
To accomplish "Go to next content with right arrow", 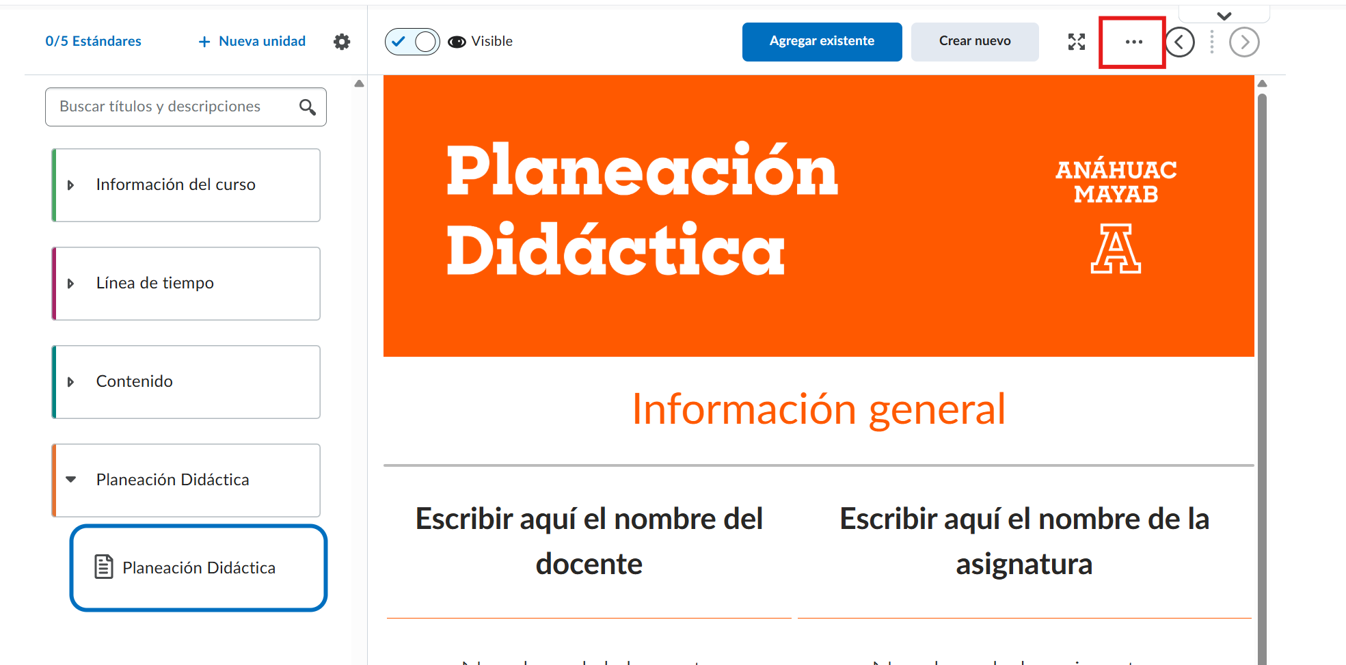I will click(1243, 42).
